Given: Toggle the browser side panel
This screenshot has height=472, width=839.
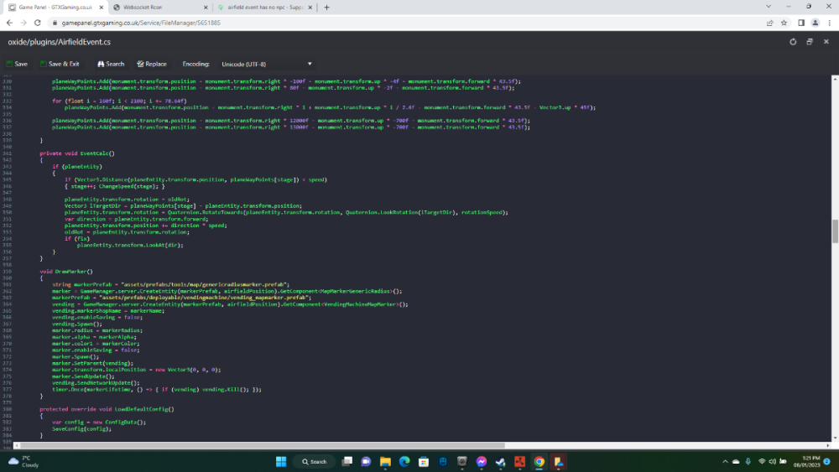Looking at the screenshot, I should click(801, 23).
